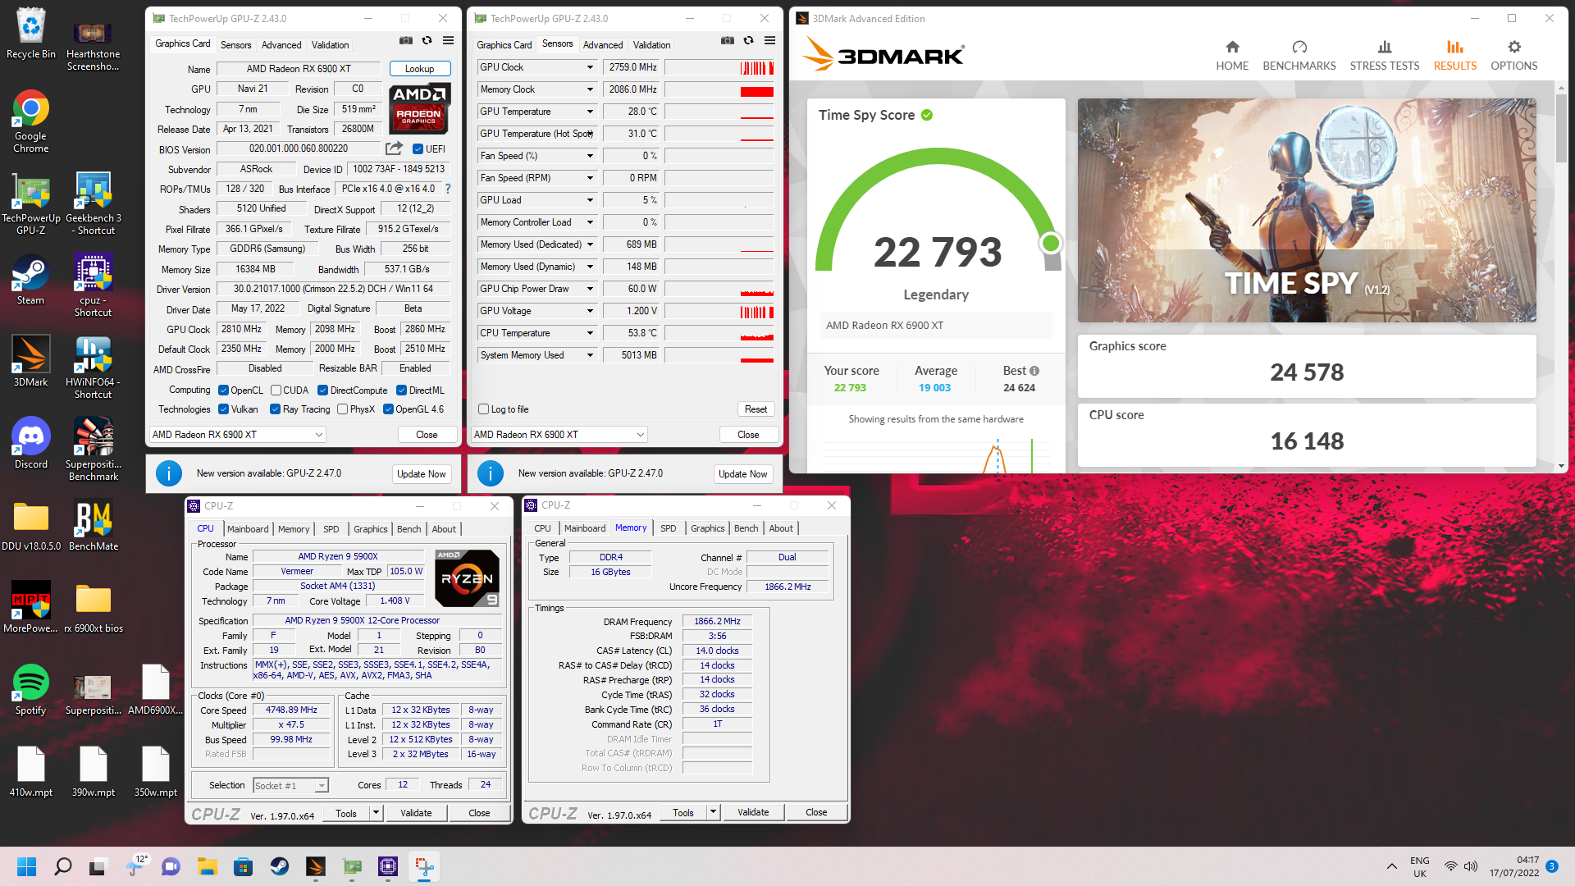The width and height of the screenshot is (1575, 886).
Task: Click Update Now in left GPU-Z banner
Action: click(421, 474)
